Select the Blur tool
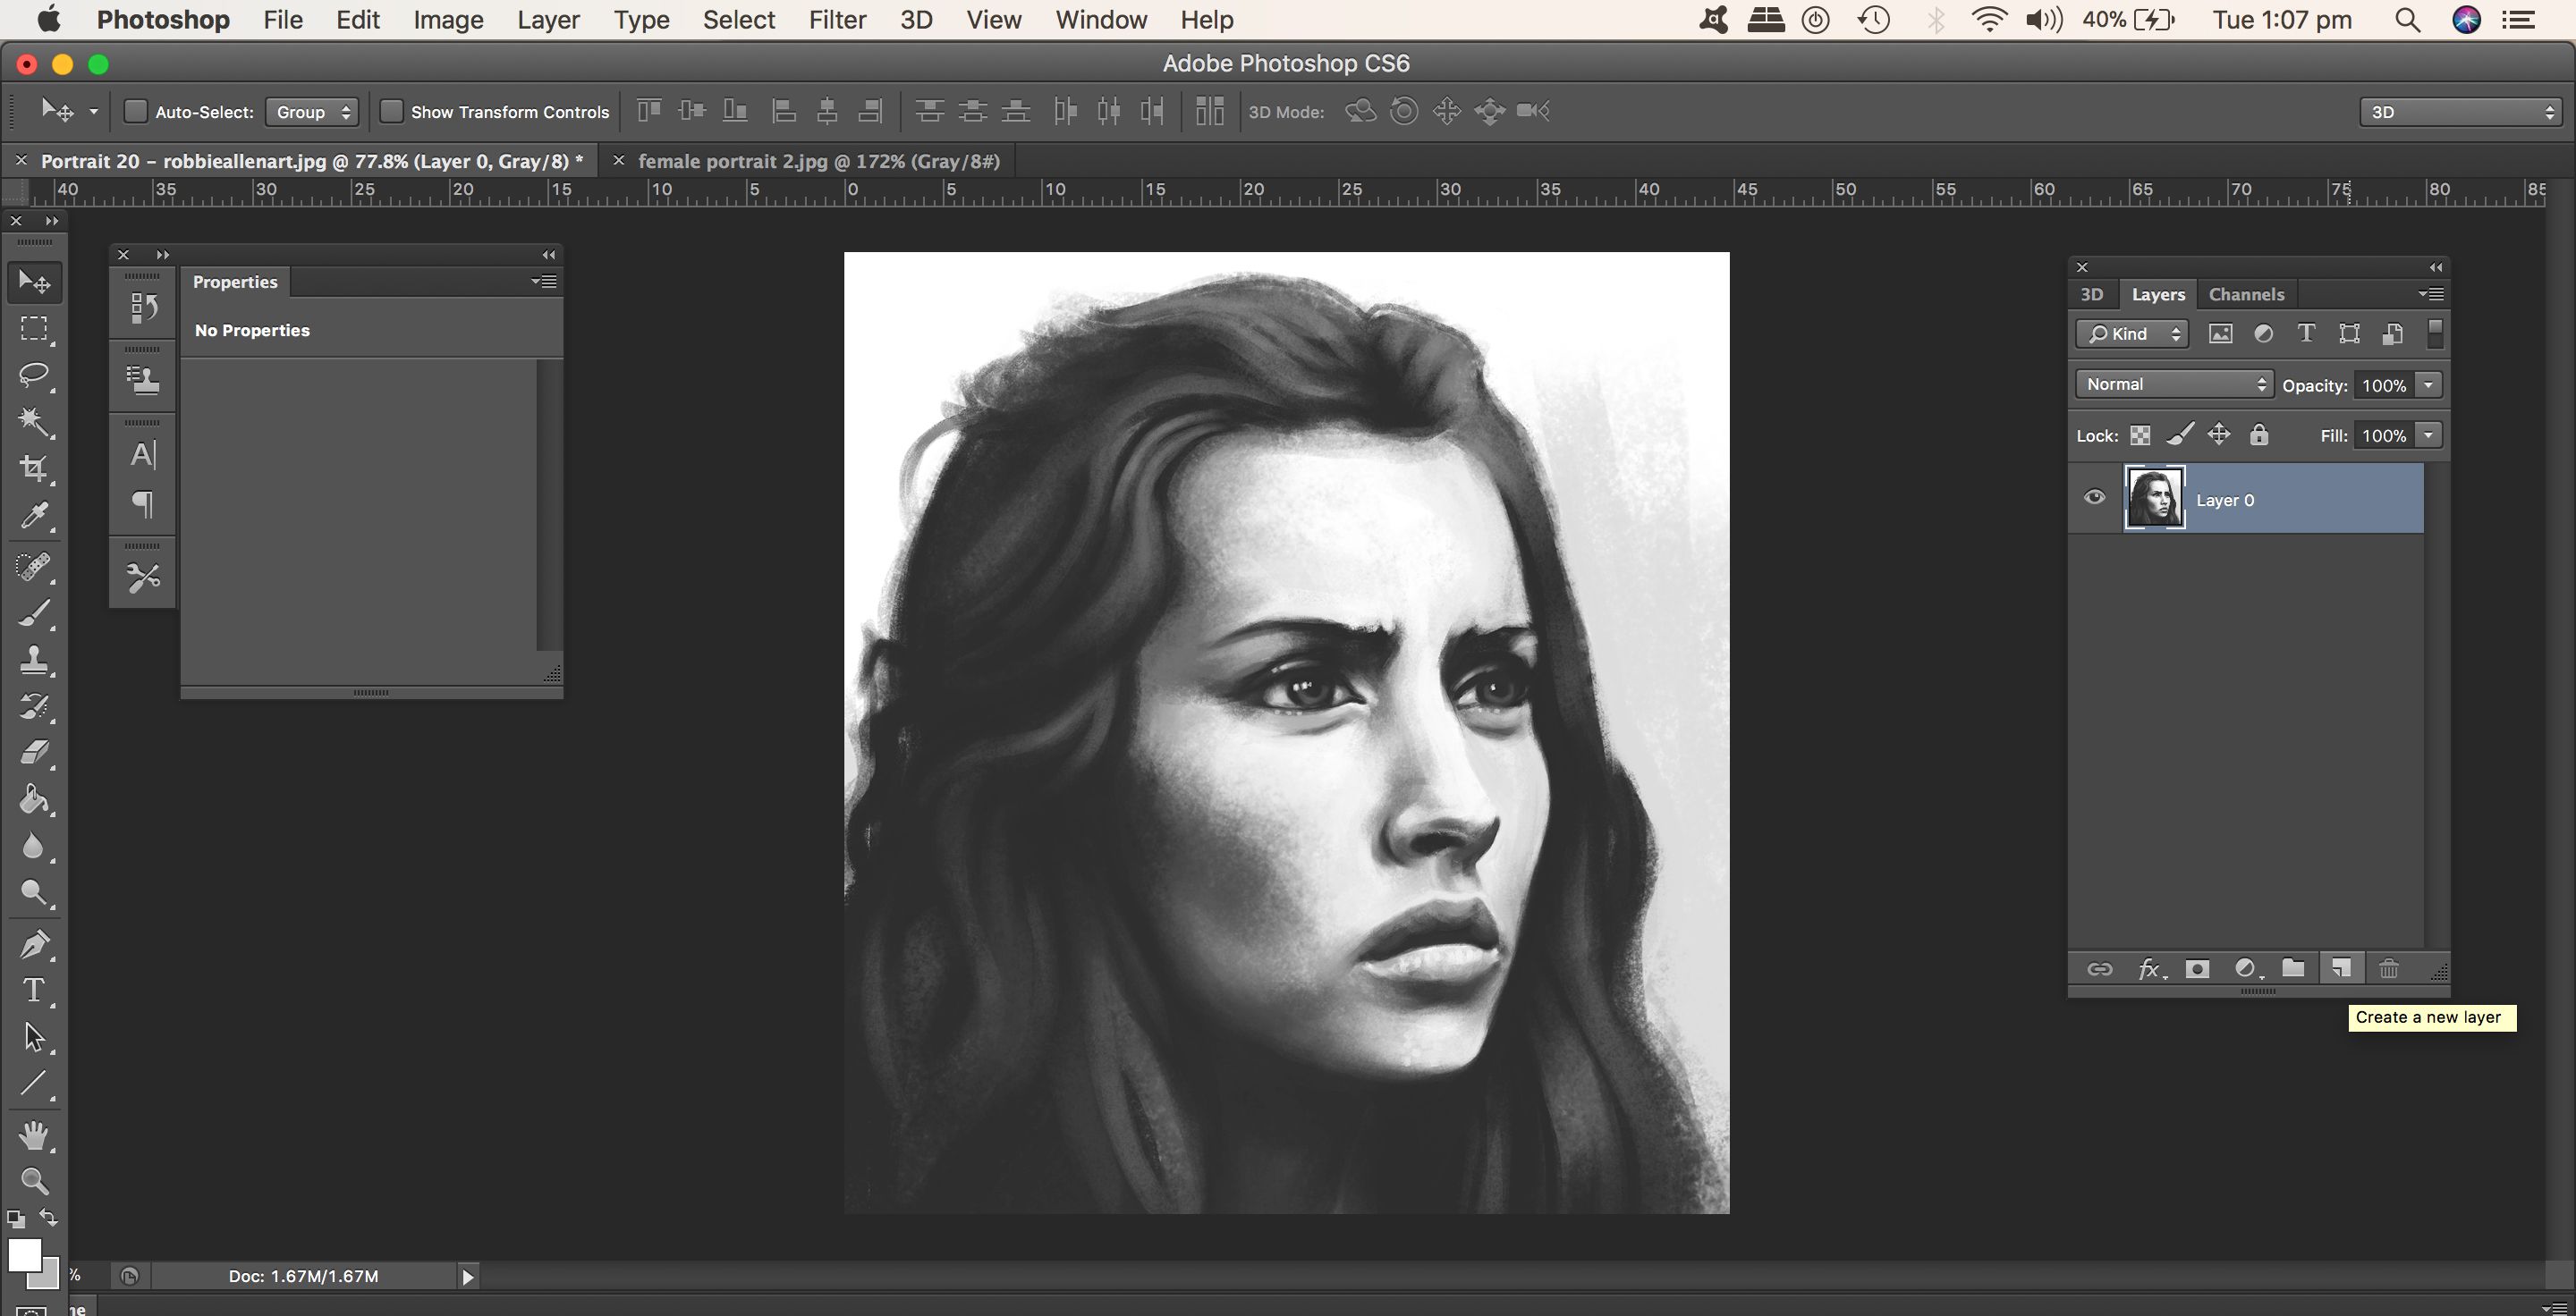2576x1316 pixels. (x=34, y=847)
